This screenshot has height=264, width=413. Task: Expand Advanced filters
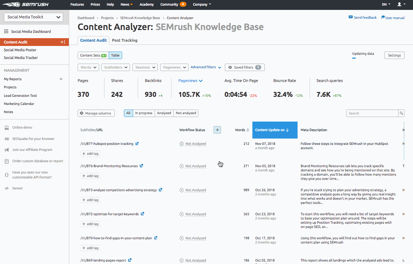tap(206, 67)
